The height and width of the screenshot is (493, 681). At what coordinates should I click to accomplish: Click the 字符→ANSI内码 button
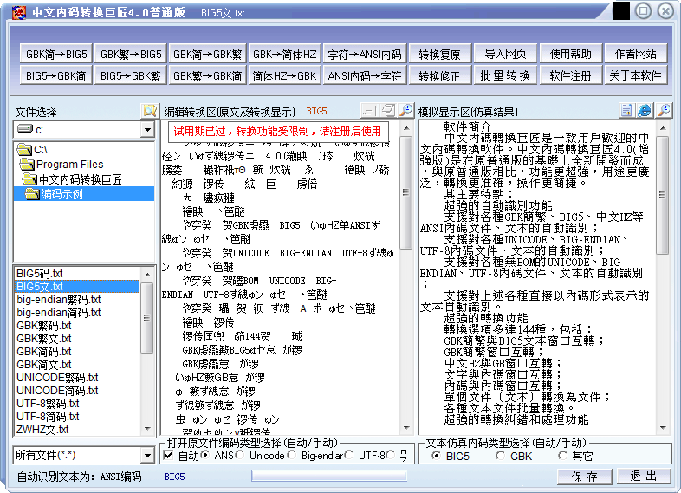(x=365, y=54)
